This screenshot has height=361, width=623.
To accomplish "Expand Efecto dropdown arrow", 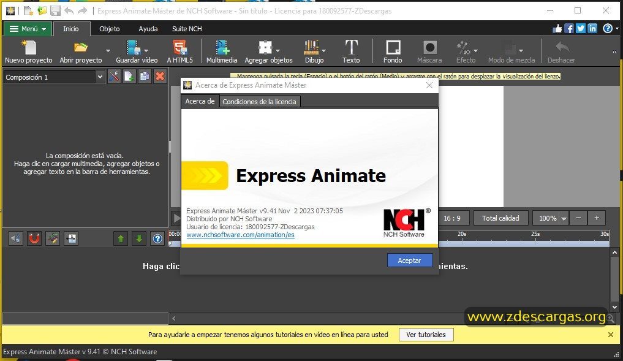I will point(475,51).
